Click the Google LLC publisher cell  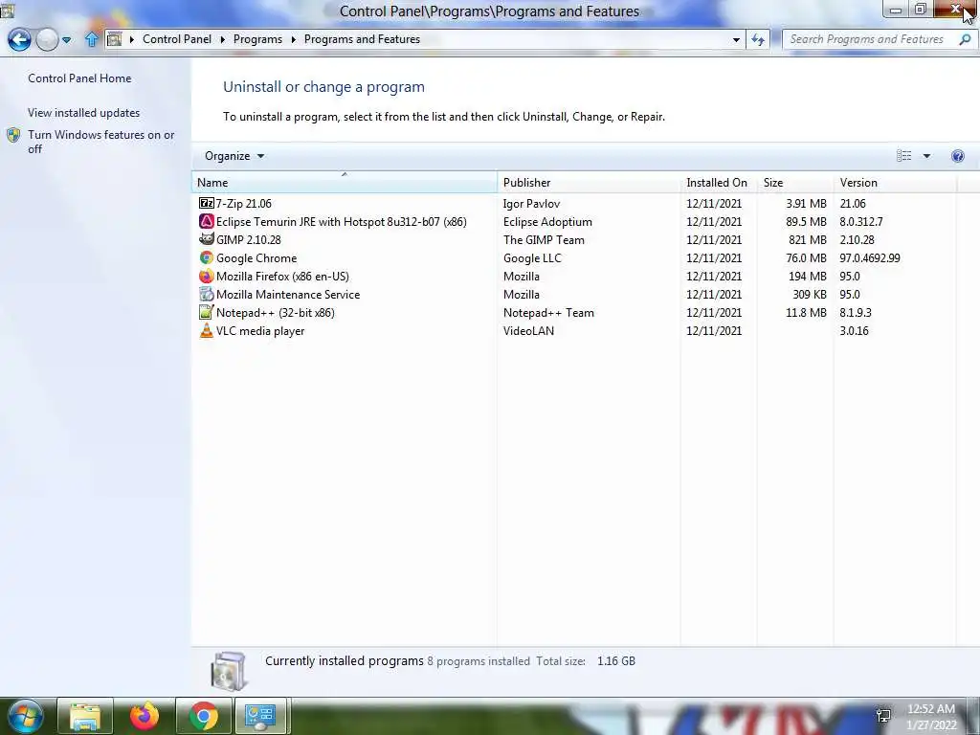click(x=532, y=257)
